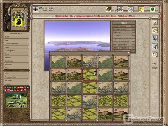Click the tower building on tile 8
168x126 pixels.
coord(95,73)
